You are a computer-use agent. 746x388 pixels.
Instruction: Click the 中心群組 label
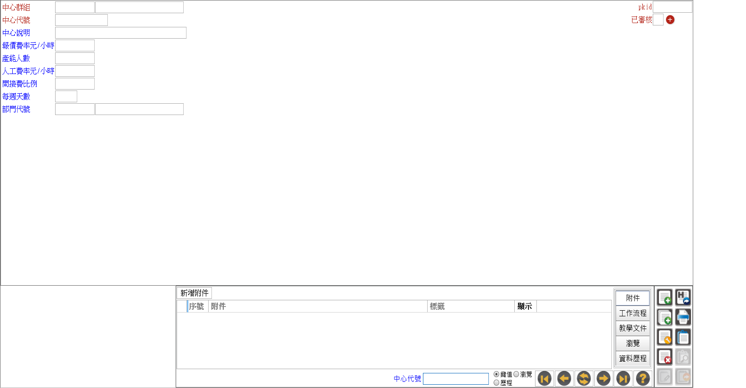tap(16, 8)
